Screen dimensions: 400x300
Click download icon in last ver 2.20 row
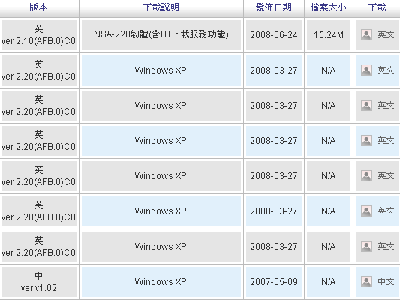[366, 247]
